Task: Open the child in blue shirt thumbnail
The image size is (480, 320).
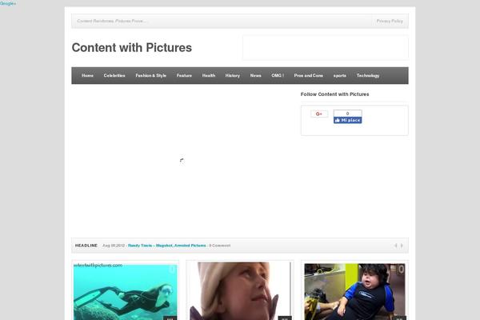Action: click(x=354, y=291)
